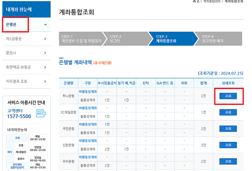The width and height of the screenshot is (252, 171).
Task: Open 우리은행 account details via 조회
Action: pos(228,161)
